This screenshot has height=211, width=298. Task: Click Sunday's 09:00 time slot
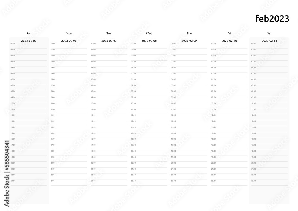[29, 99]
